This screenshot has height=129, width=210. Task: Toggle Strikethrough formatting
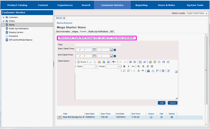(x=133, y=66)
